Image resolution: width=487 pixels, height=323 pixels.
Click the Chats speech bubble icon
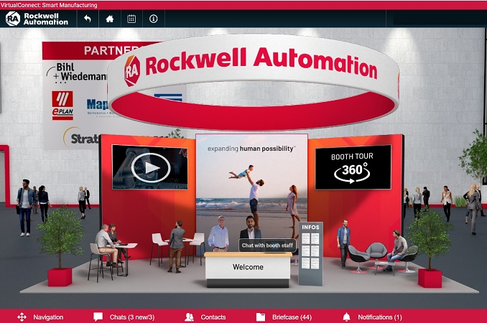coord(98,317)
